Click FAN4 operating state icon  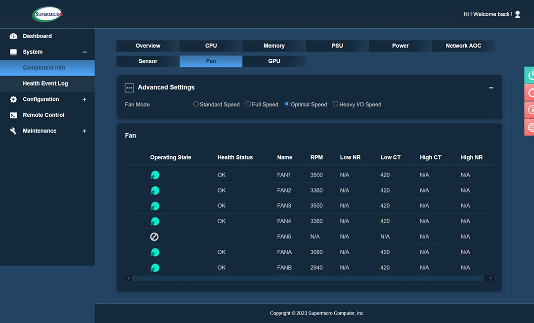point(155,222)
